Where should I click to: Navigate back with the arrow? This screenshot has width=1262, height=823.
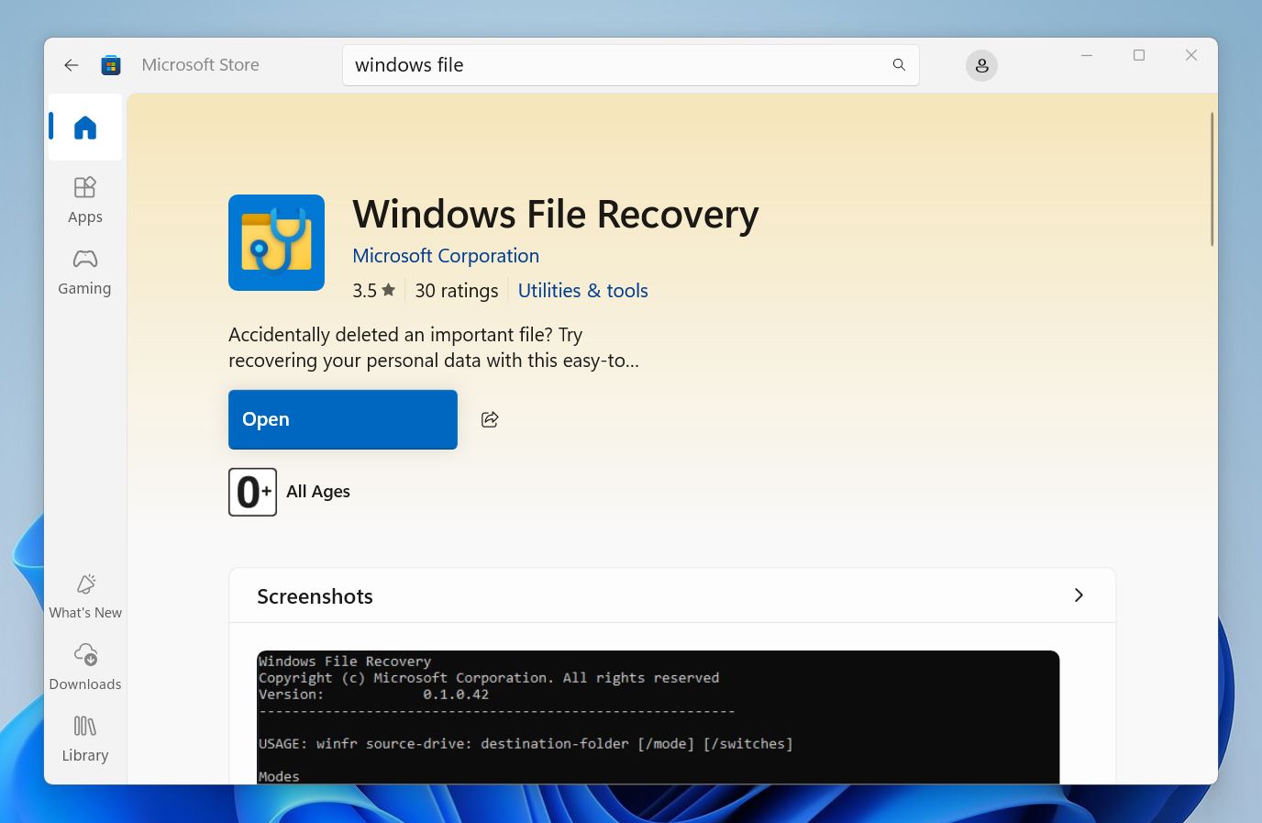[x=71, y=65]
